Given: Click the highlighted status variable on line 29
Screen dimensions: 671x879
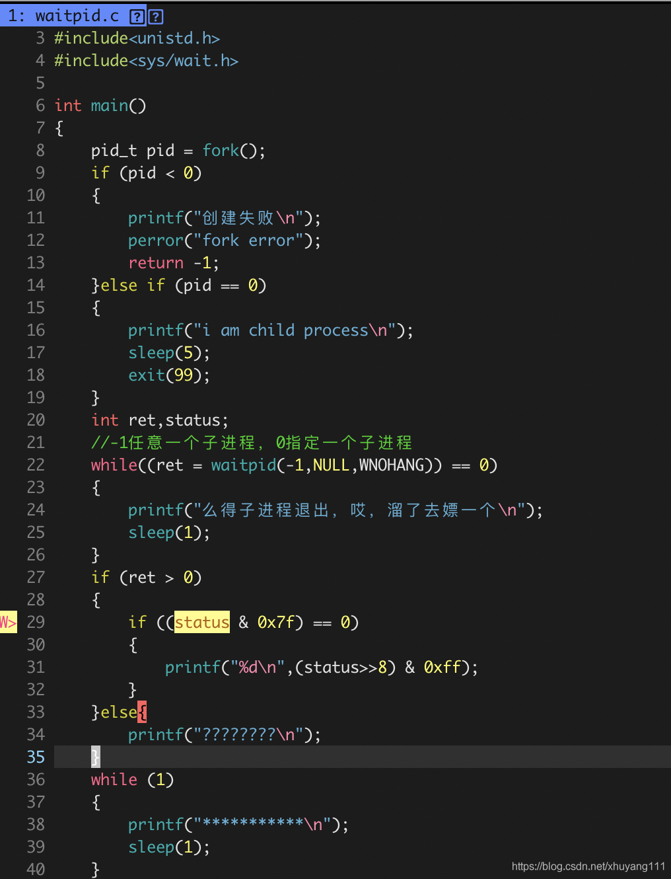Looking at the screenshot, I should pos(202,622).
